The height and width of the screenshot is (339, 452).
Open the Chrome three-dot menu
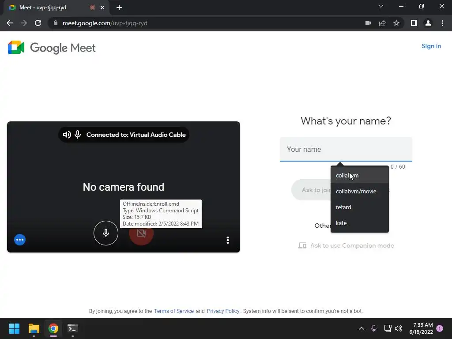coord(442,23)
